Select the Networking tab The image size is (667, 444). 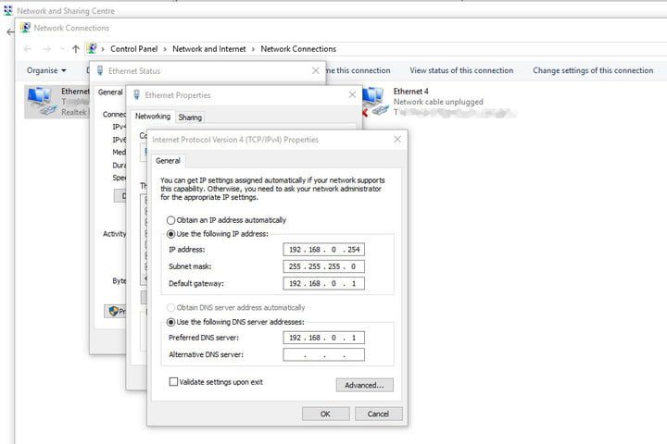click(153, 117)
